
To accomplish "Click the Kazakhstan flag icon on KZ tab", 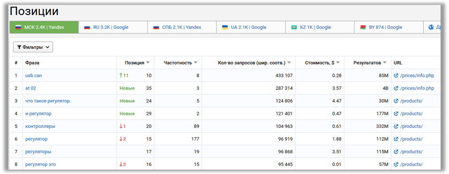I will point(294,28).
